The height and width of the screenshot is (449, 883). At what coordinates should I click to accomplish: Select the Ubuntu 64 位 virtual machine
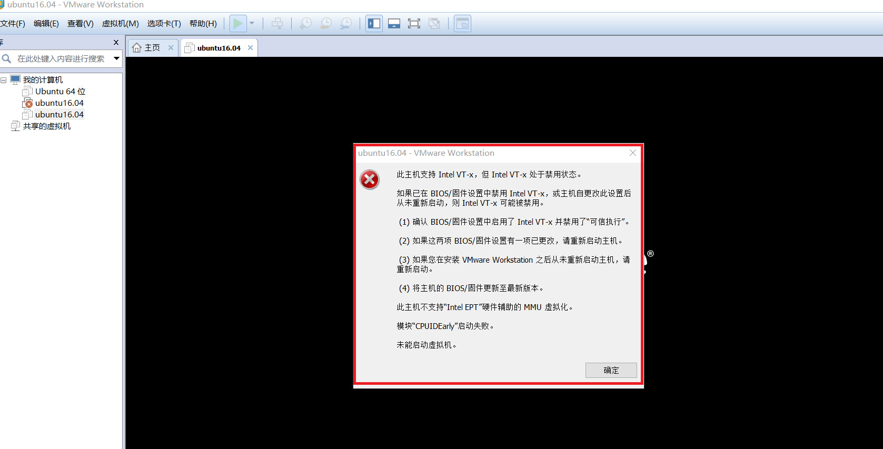point(60,92)
